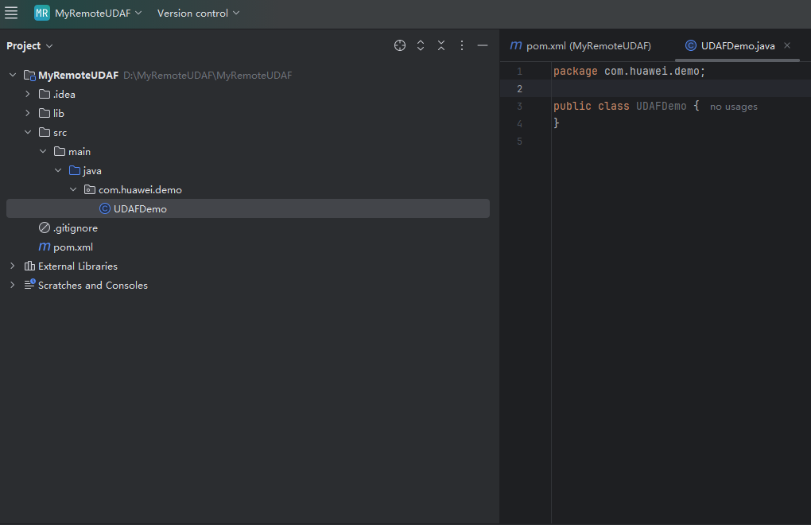Click the closing brace on line 4
This screenshot has height=525, width=811.
(557, 123)
